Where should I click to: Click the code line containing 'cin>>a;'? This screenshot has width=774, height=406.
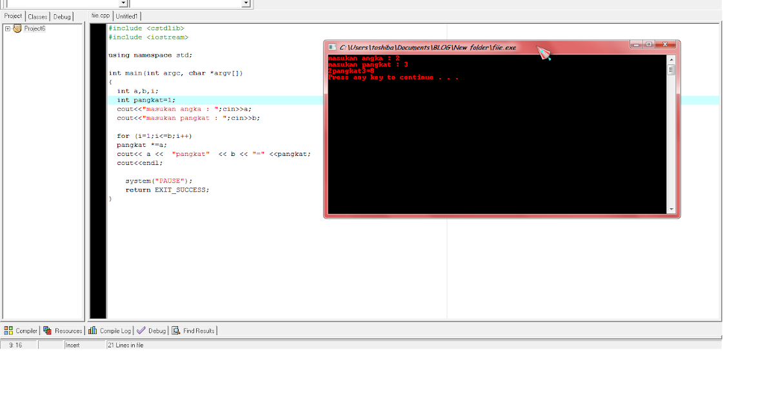(x=184, y=110)
